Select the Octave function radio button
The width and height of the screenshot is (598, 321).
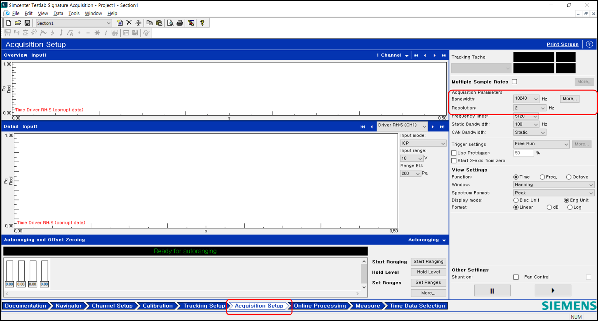(569, 177)
